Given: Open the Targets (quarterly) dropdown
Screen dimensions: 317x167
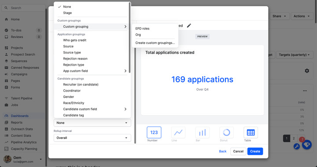Looking at the screenshot, I should click(295, 55).
